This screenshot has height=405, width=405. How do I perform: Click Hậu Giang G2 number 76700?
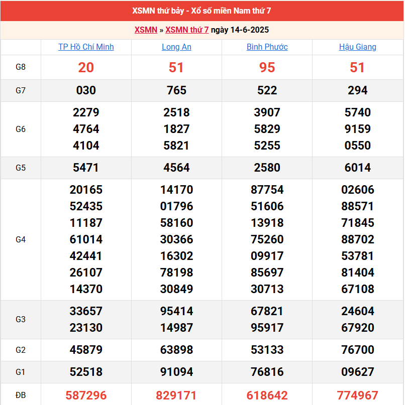[357, 350]
